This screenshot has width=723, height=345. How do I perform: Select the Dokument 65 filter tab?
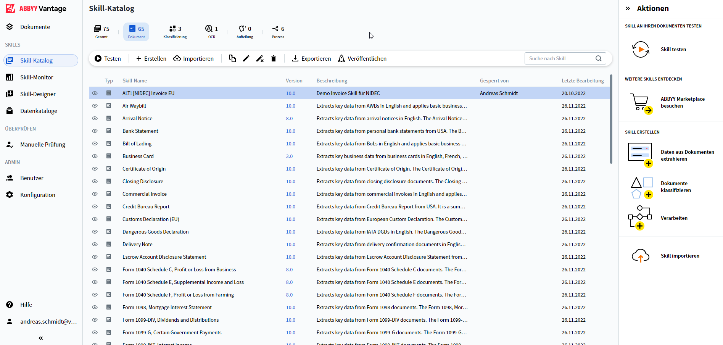[x=136, y=32]
